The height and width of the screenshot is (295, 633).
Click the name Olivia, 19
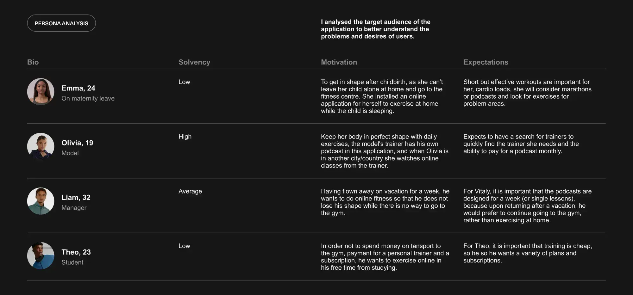pos(77,143)
